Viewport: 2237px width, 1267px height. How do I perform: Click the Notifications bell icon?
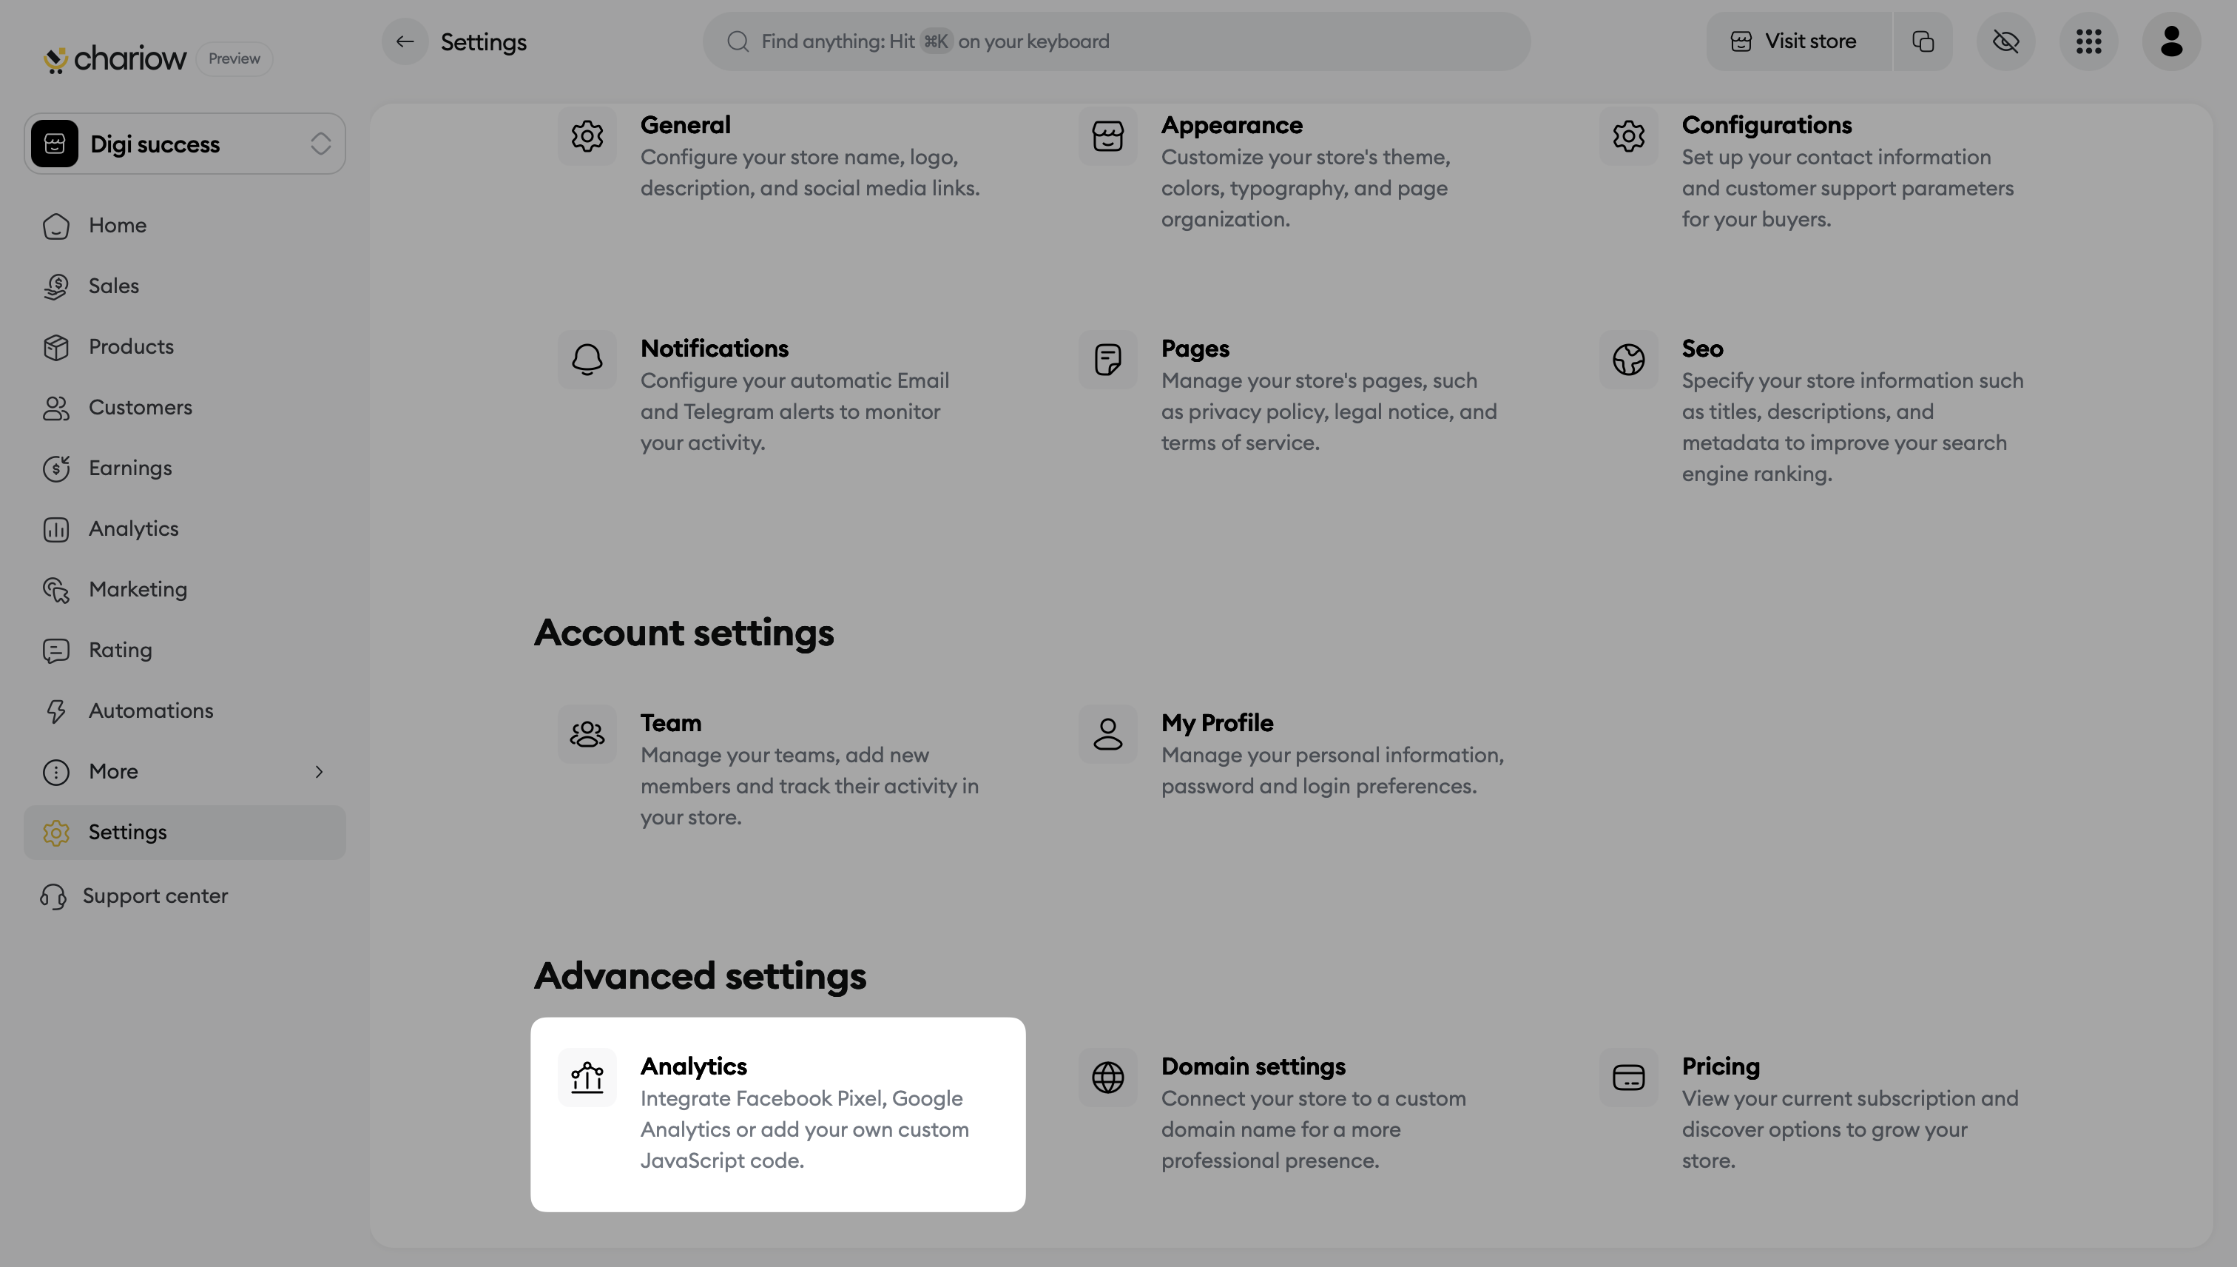click(587, 360)
